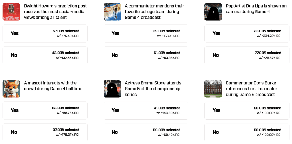Pick No for Doris Burke alma mater reference
The image size is (292, 144).
coord(247,132)
